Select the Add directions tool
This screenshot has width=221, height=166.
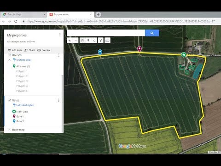(100, 41)
